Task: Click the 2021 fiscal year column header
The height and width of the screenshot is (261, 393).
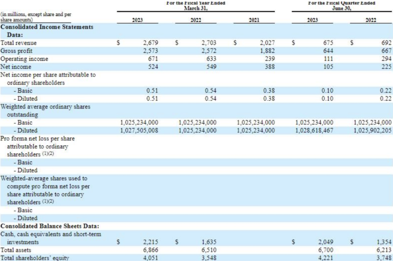Action: point(254,20)
